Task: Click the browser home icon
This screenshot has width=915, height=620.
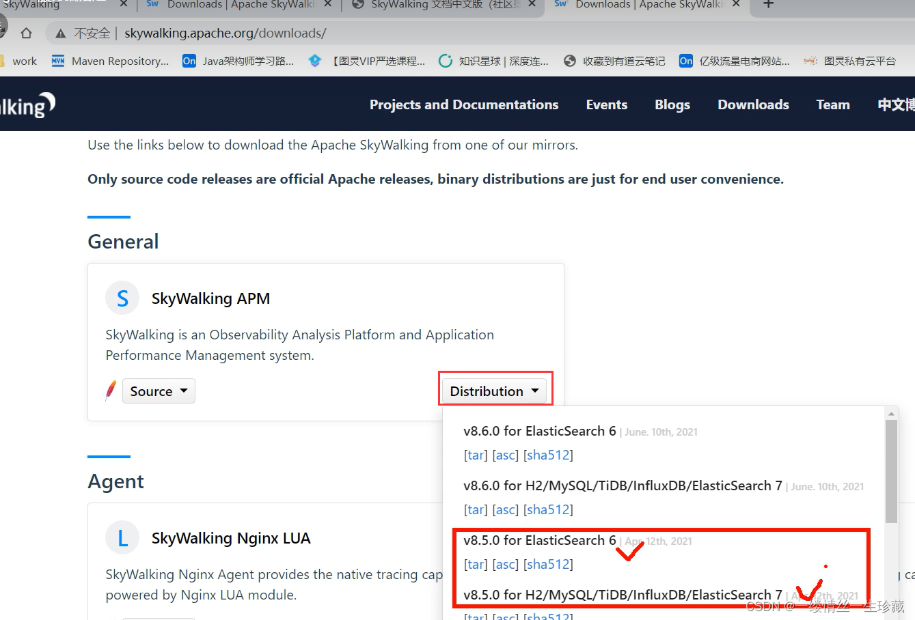Action: click(x=26, y=33)
